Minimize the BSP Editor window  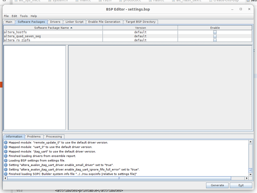click(x=232, y=9)
